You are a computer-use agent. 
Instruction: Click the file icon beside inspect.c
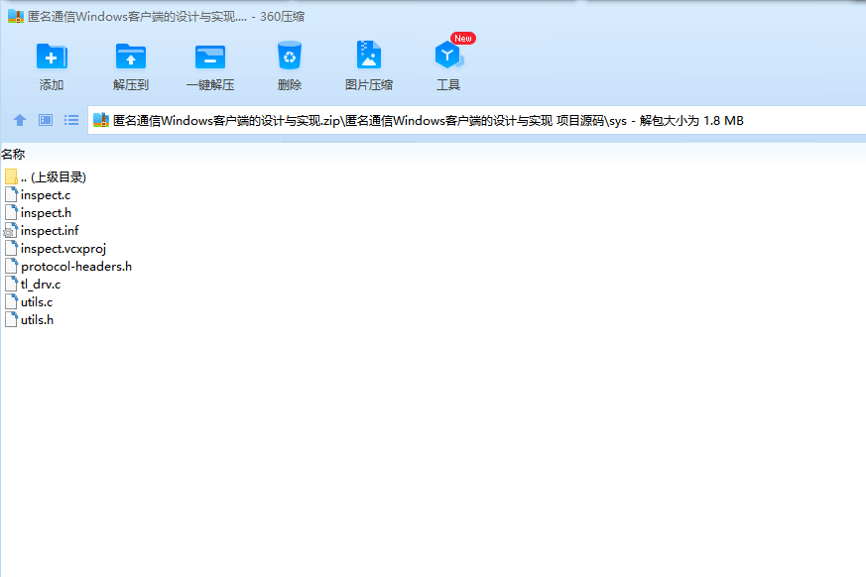tap(11, 195)
